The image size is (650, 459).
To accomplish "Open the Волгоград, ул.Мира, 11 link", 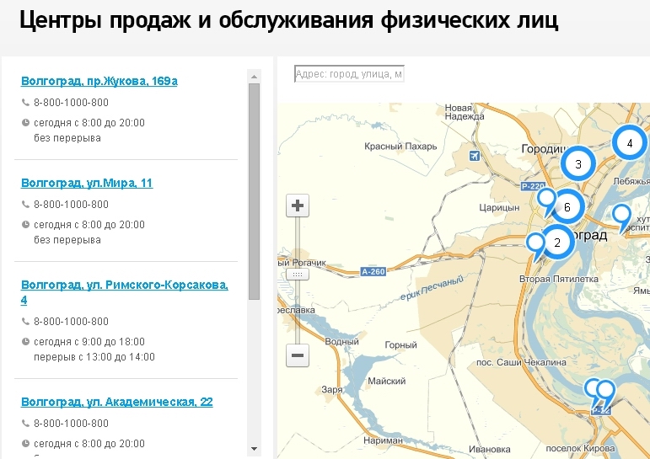I will [x=87, y=183].
